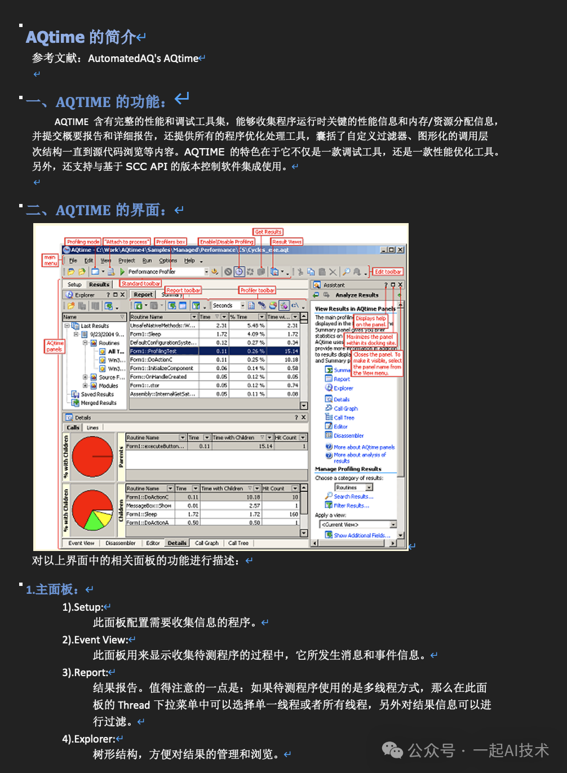Open the Options menu
Image resolution: width=567 pixels, height=773 pixels.
click(167, 260)
